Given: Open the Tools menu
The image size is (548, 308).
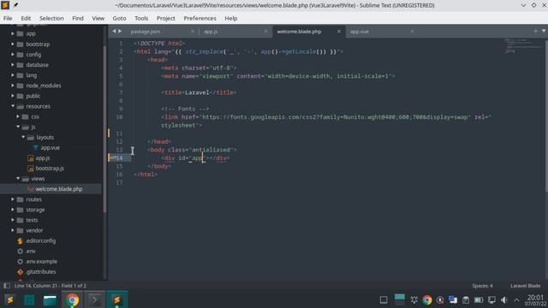Looking at the screenshot, I should point(141,18).
